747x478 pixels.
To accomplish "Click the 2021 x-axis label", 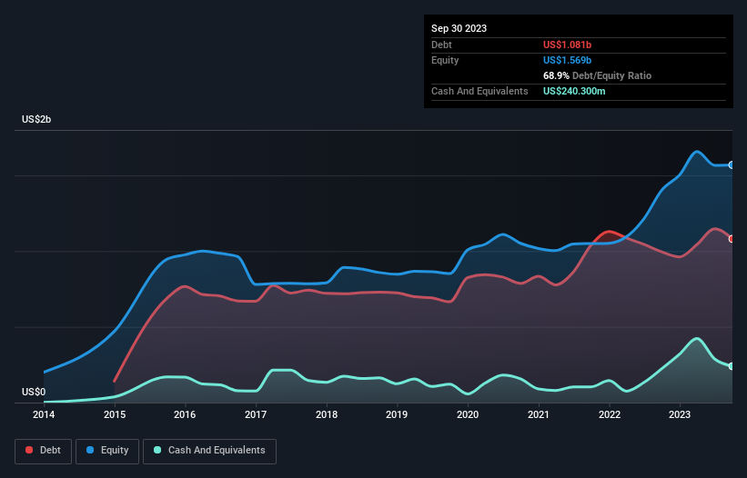I will (539, 414).
